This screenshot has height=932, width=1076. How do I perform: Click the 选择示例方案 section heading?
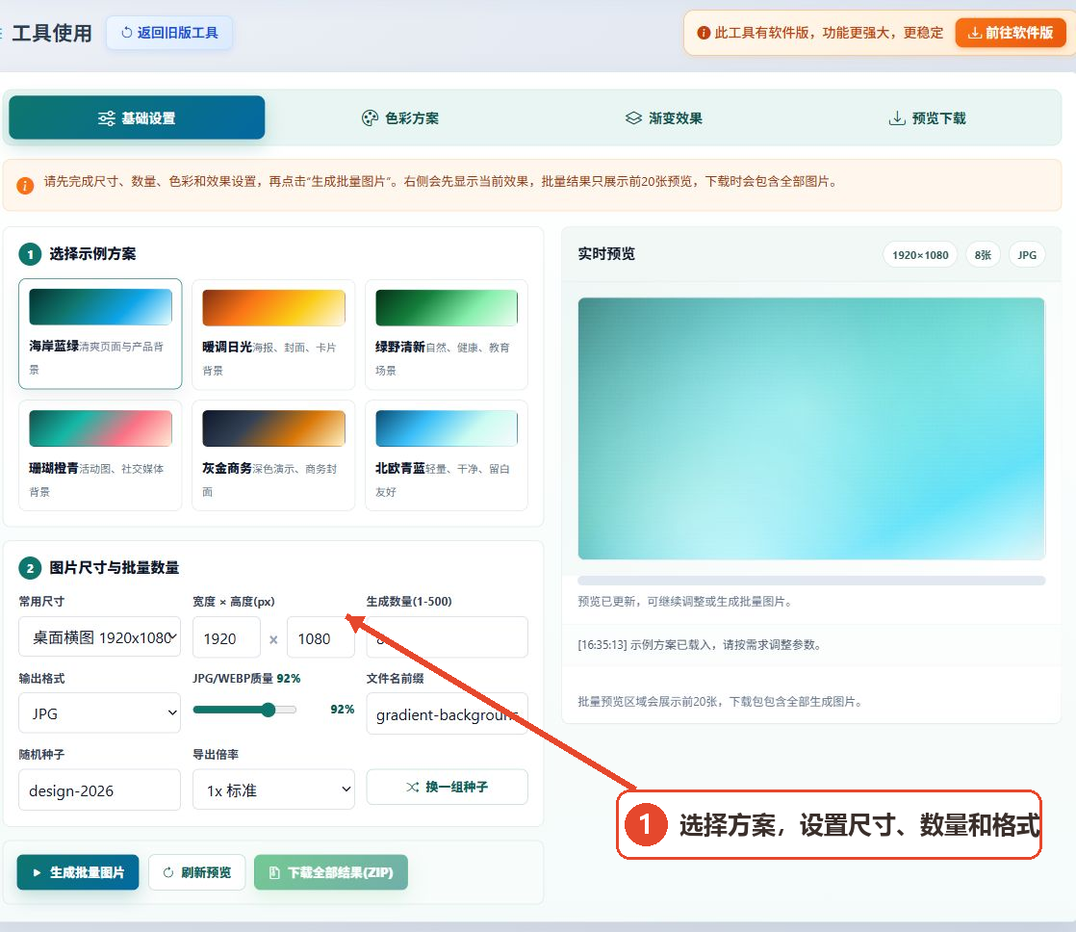[x=92, y=254]
